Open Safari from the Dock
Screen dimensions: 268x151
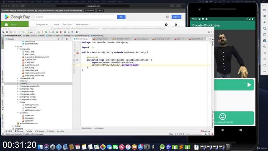(x=59, y=147)
